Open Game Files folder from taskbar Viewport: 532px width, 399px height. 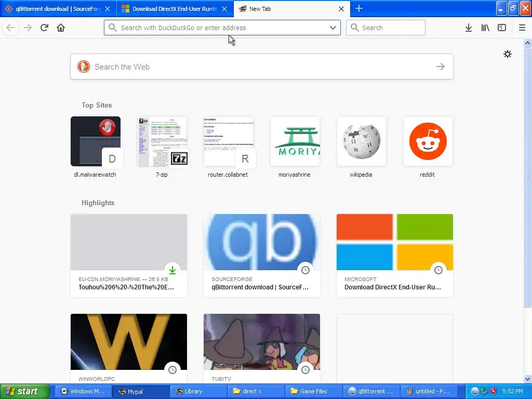pyautogui.click(x=314, y=391)
